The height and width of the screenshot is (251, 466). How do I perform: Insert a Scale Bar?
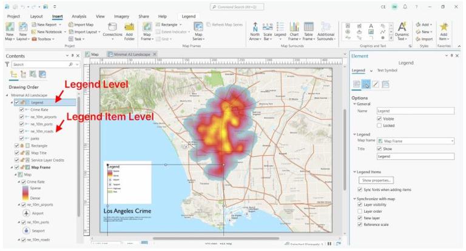(268, 27)
